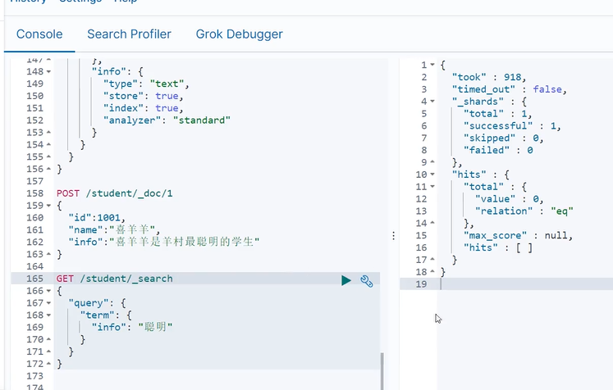Click fold end marker on response line 9
This screenshot has width=613, height=390.
(432, 162)
